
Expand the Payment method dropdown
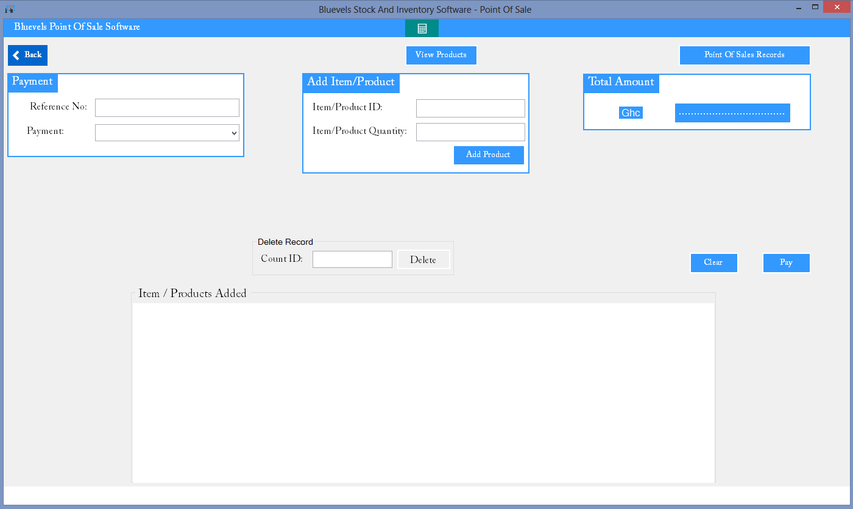pos(167,133)
